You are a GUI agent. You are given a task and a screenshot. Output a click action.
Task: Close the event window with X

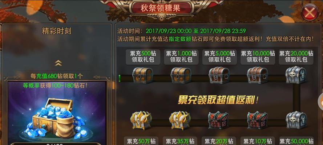[x=310, y=12]
